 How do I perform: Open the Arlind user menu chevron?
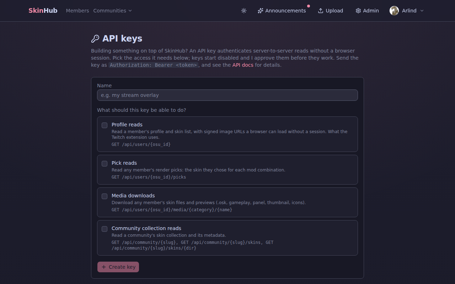coord(422,11)
